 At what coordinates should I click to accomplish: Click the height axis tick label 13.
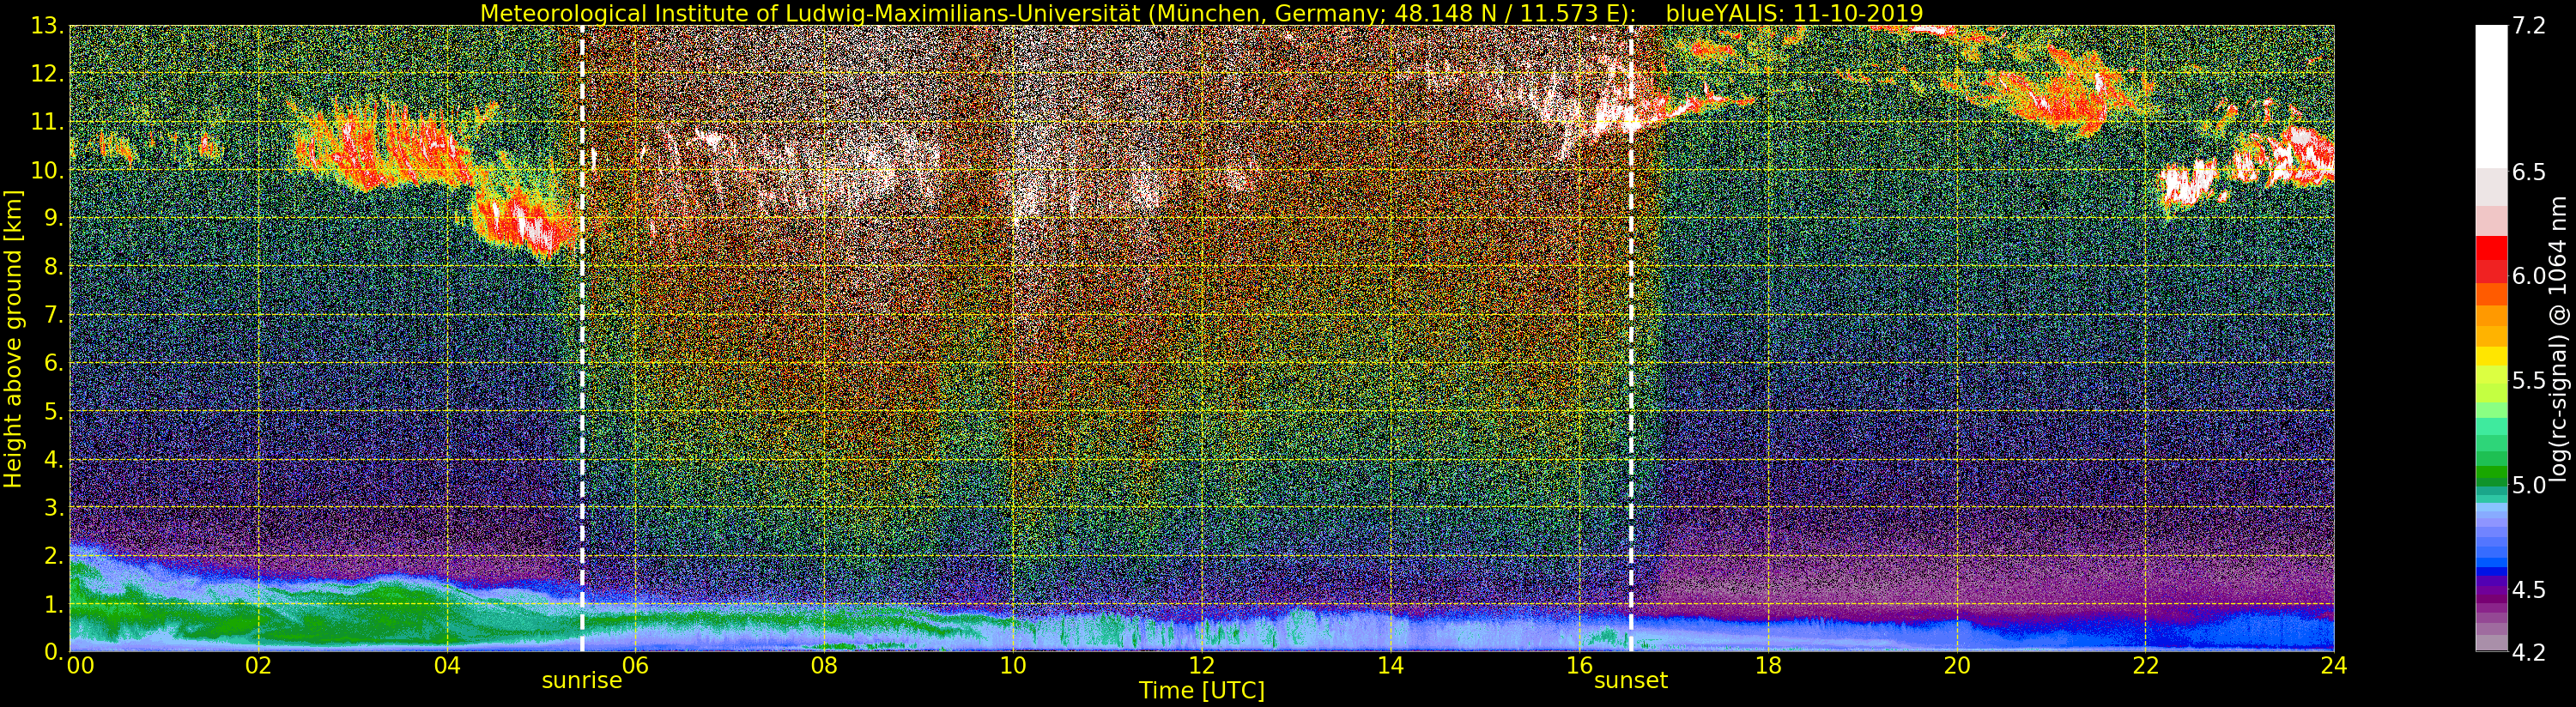[x=48, y=27]
